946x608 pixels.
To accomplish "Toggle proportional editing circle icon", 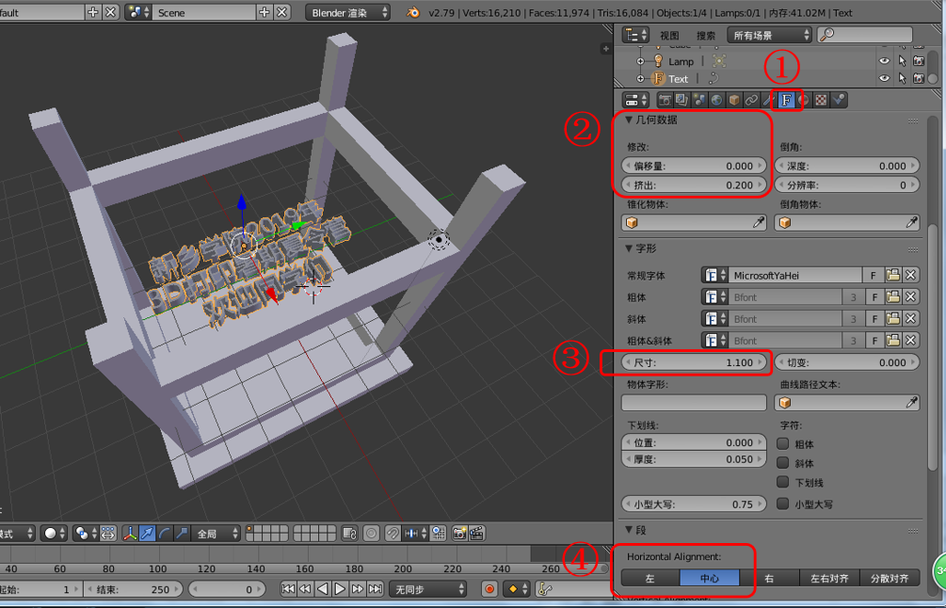I will pyautogui.click(x=372, y=534).
